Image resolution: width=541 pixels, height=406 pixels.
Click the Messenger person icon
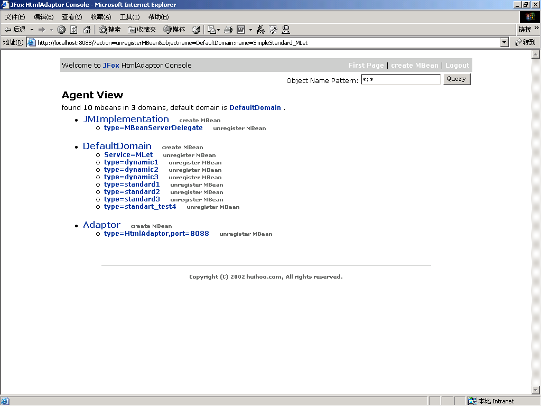pos(286,30)
